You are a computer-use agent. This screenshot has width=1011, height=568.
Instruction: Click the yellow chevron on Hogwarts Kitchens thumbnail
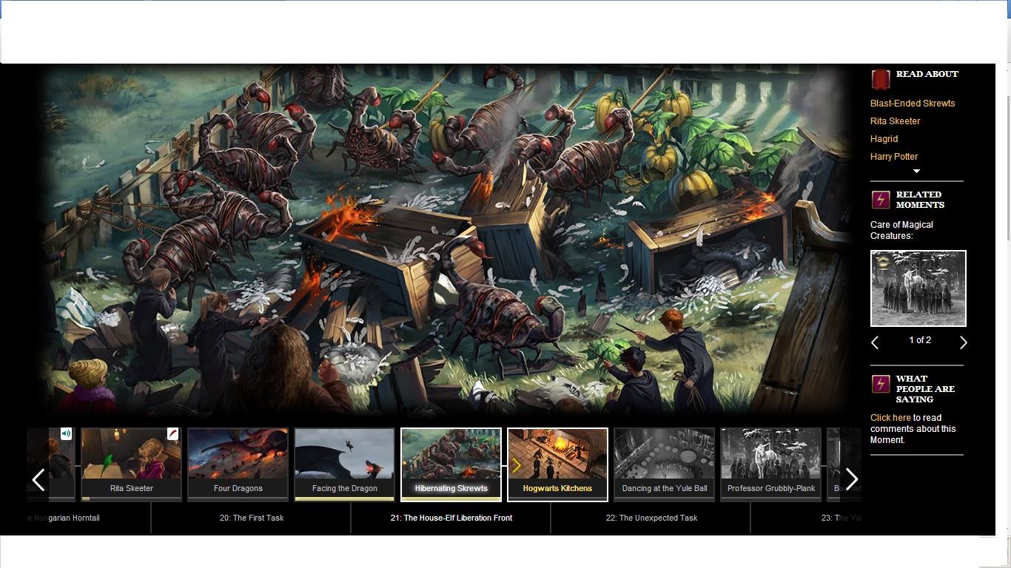click(x=517, y=465)
